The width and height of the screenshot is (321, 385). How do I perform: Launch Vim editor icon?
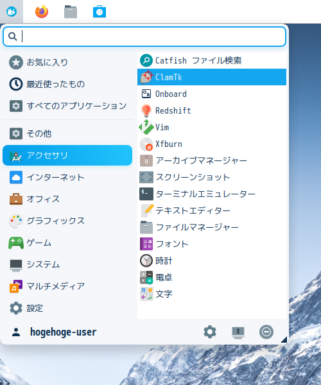146,127
